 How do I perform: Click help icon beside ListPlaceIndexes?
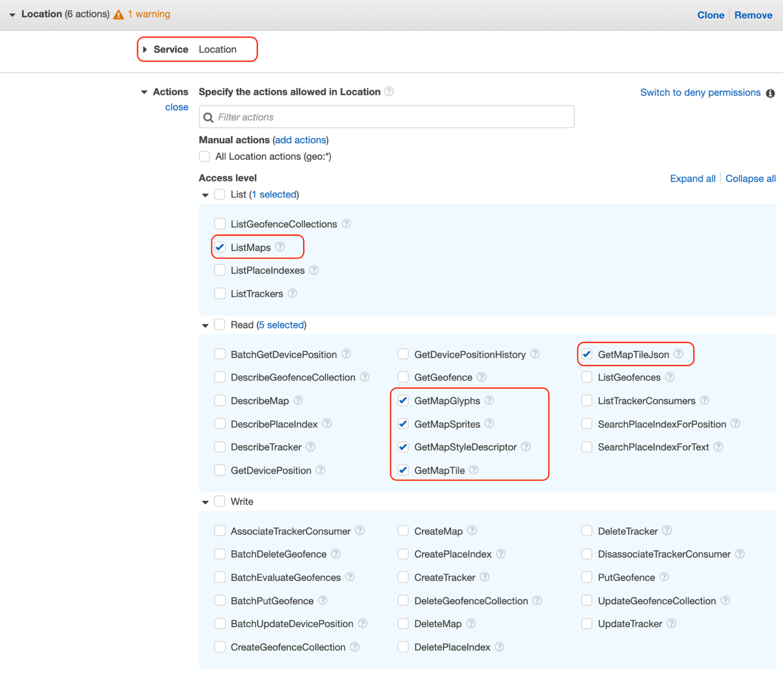pos(314,270)
